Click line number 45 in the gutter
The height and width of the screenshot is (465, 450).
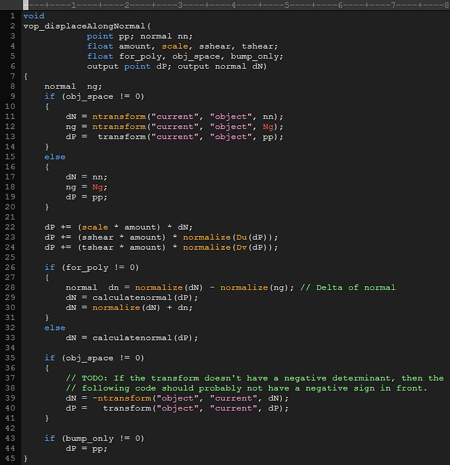(x=10, y=458)
